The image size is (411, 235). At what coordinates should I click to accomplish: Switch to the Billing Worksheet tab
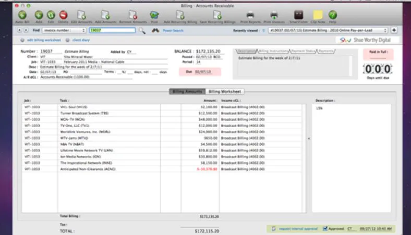[x=225, y=91]
